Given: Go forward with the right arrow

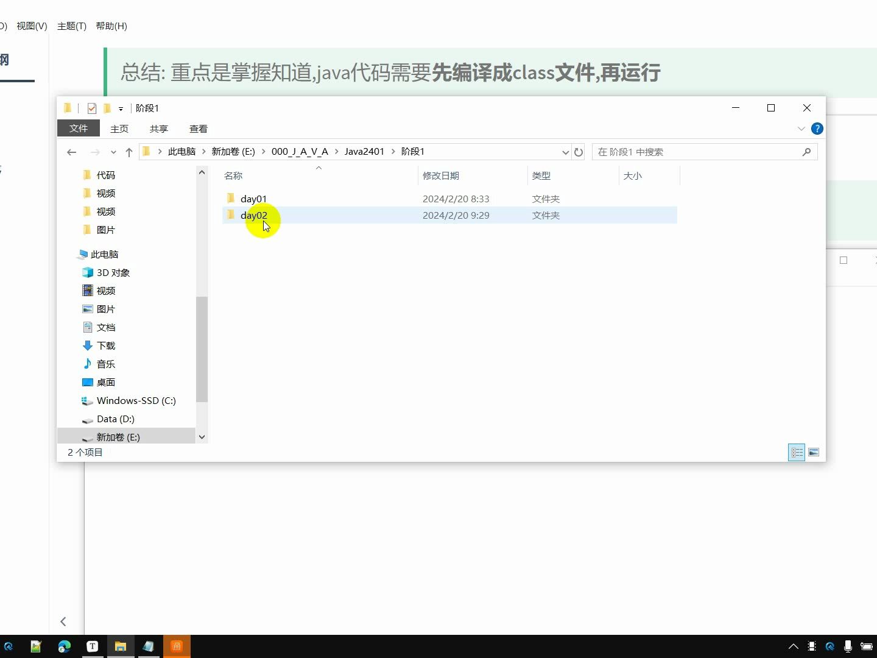Looking at the screenshot, I should [x=95, y=152].
